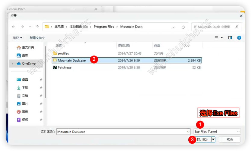Open the view layout options icon
251x151 pixels.
(x=216, y=38)
